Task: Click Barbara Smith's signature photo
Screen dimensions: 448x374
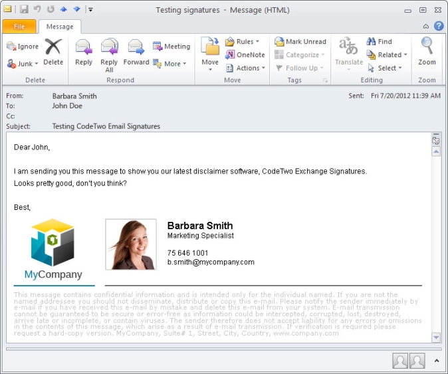Action: (131, 244)
